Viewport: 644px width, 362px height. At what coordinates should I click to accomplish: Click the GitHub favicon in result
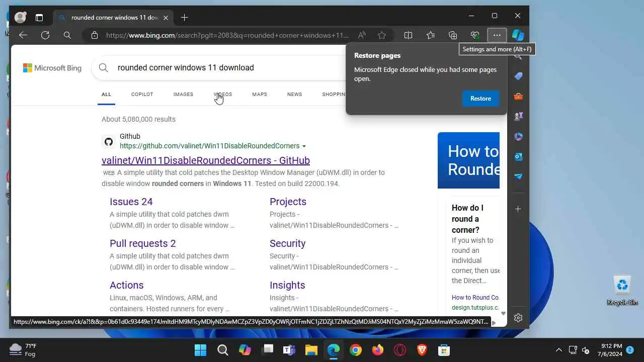[109, 142]
